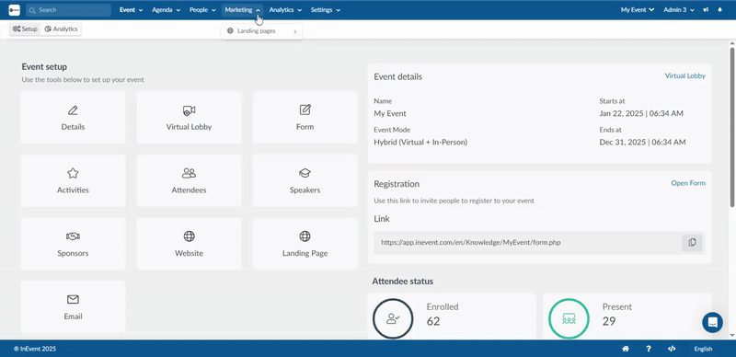Viewport: 736px width, 357px height.
Task: Click start date 'Jan 22, 2025 | 06:34 AM'
Action: tap(641, 114)
